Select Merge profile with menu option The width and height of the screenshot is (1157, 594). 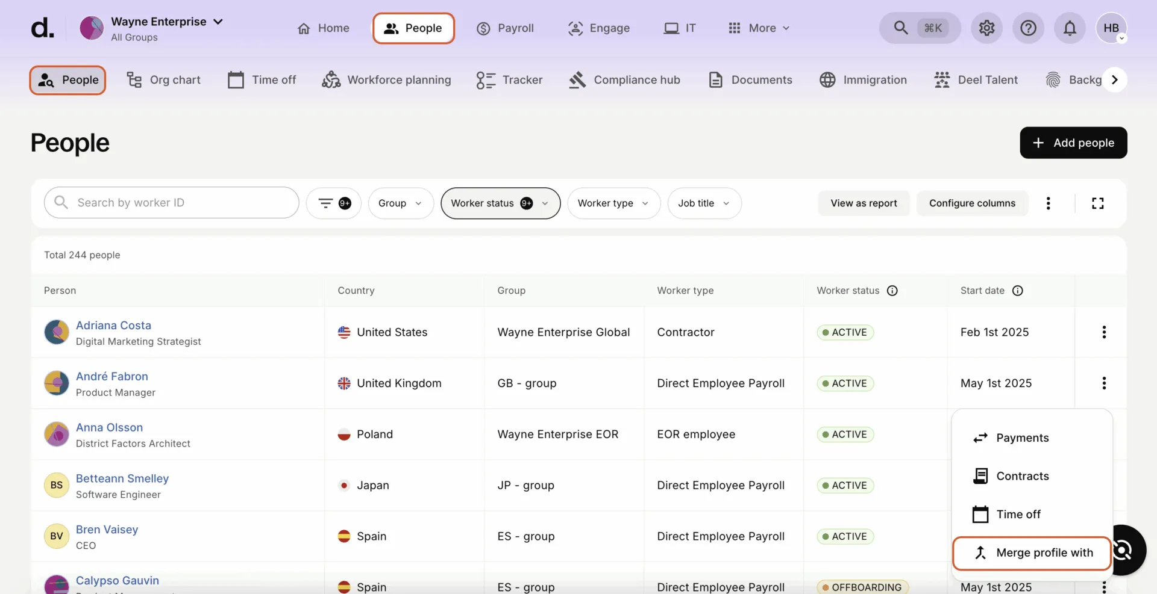point(1032,553)
